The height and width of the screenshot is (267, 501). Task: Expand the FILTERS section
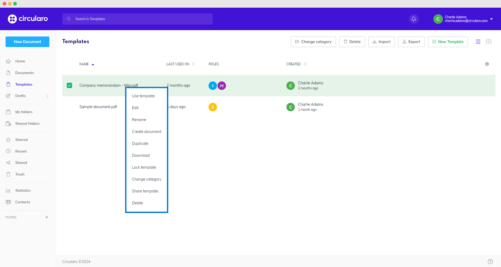pos(47,217)
